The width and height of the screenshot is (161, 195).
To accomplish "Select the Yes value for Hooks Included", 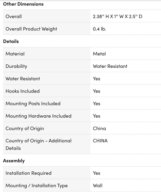I will pyautogui.click(x=97, y=91).
